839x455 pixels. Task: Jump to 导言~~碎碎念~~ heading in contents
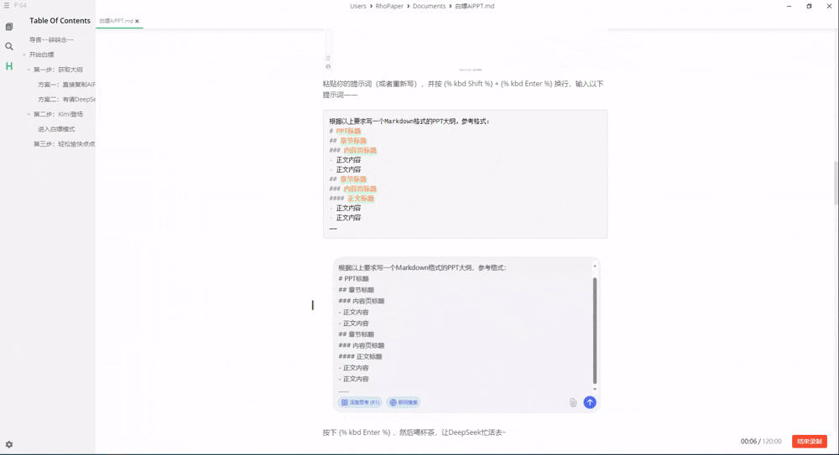(x=51, y=39)
